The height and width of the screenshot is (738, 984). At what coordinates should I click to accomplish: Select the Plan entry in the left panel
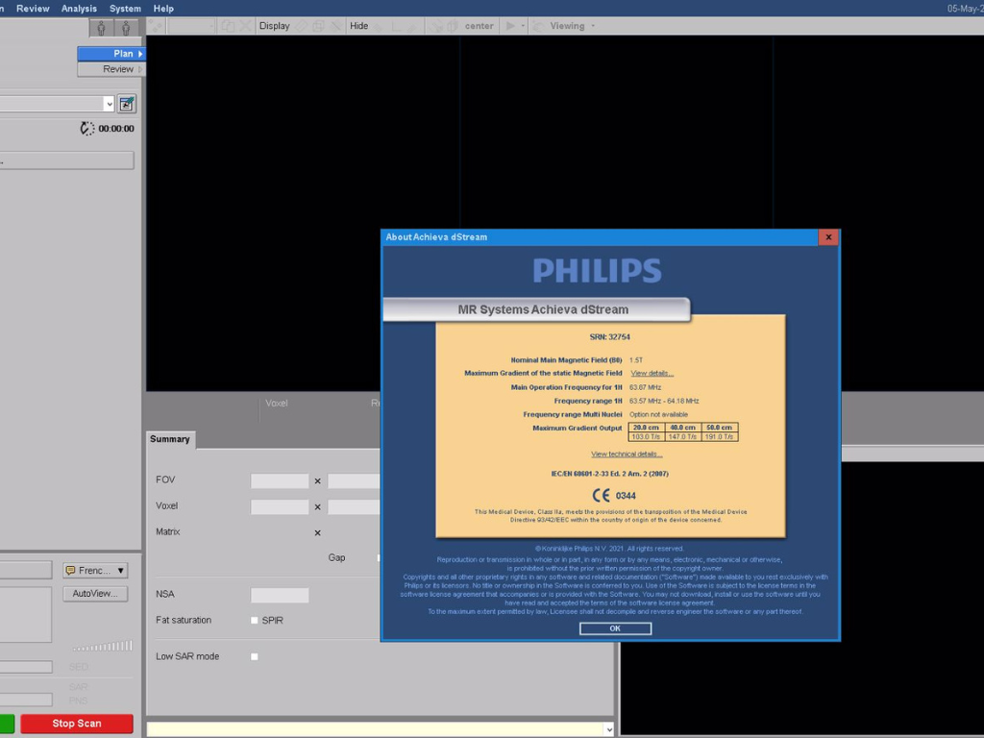(111, 54)
